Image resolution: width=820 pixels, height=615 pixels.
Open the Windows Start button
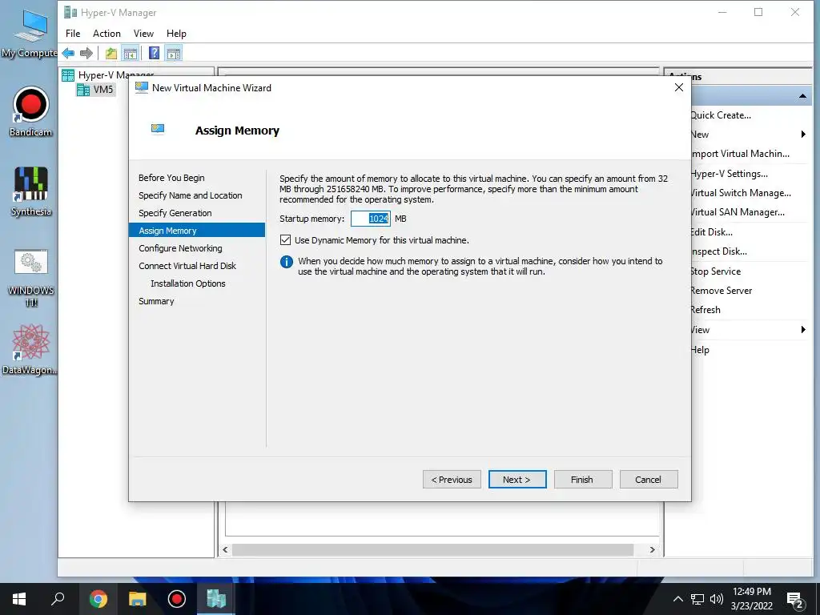point(19,599)
